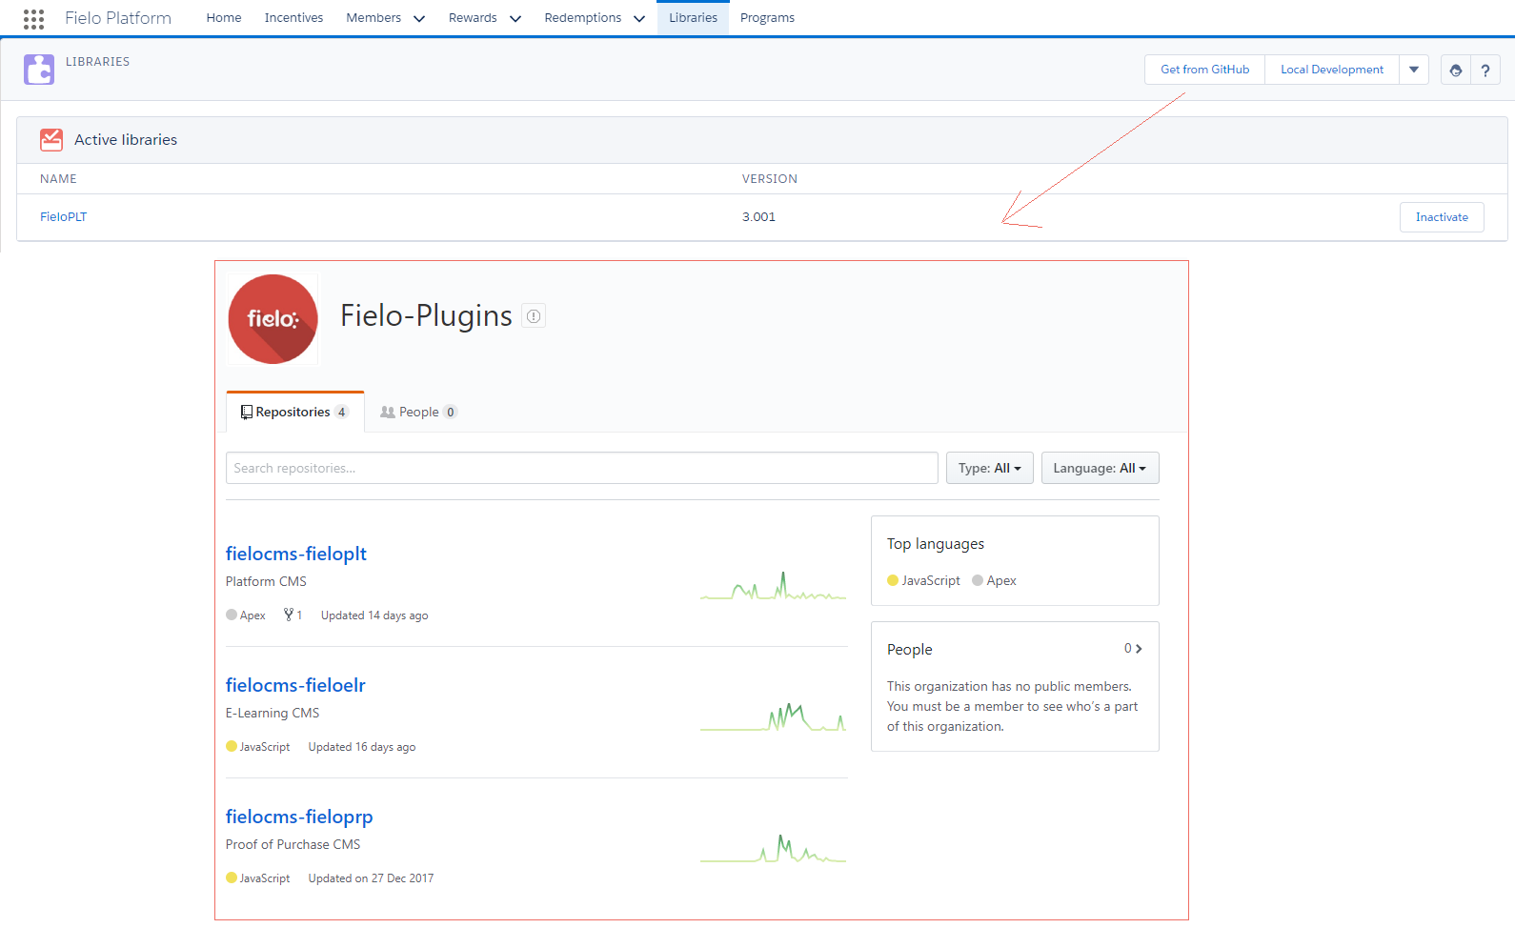This screenshot has width=1515, height=928.
Task: Click the Platform CMS description text
Action: 266,581
